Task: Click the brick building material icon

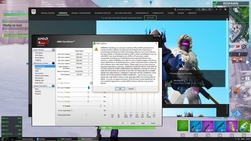Action: (x=236, y=91)
